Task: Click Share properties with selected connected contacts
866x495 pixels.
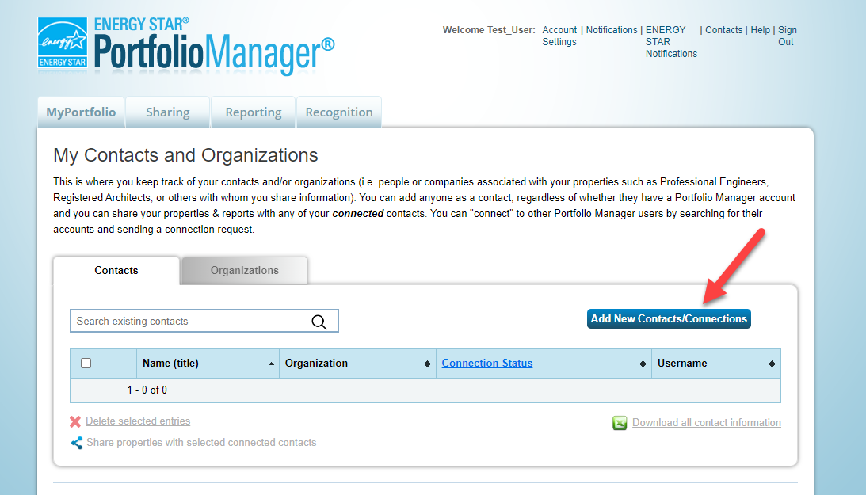Action: click(201, 443)
